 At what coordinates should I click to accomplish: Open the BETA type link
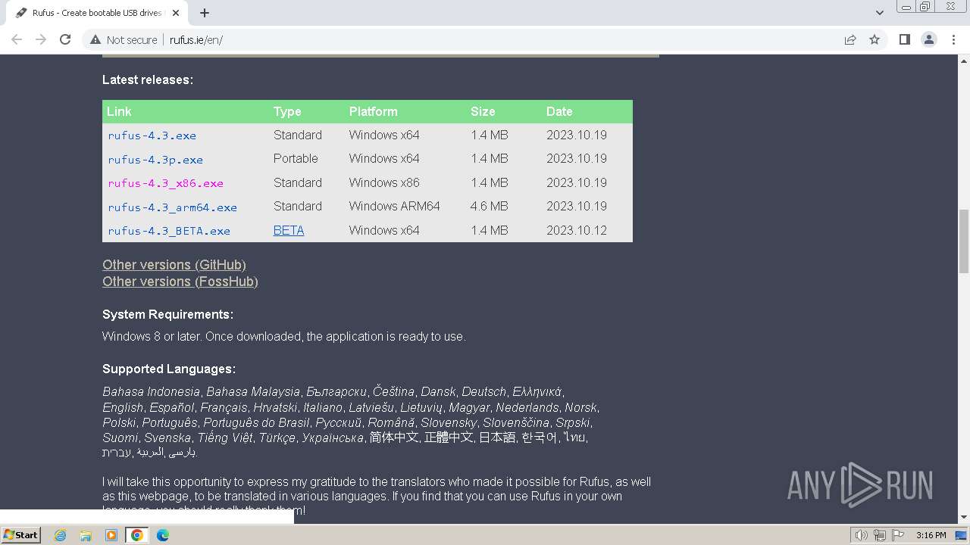[289, 230]
